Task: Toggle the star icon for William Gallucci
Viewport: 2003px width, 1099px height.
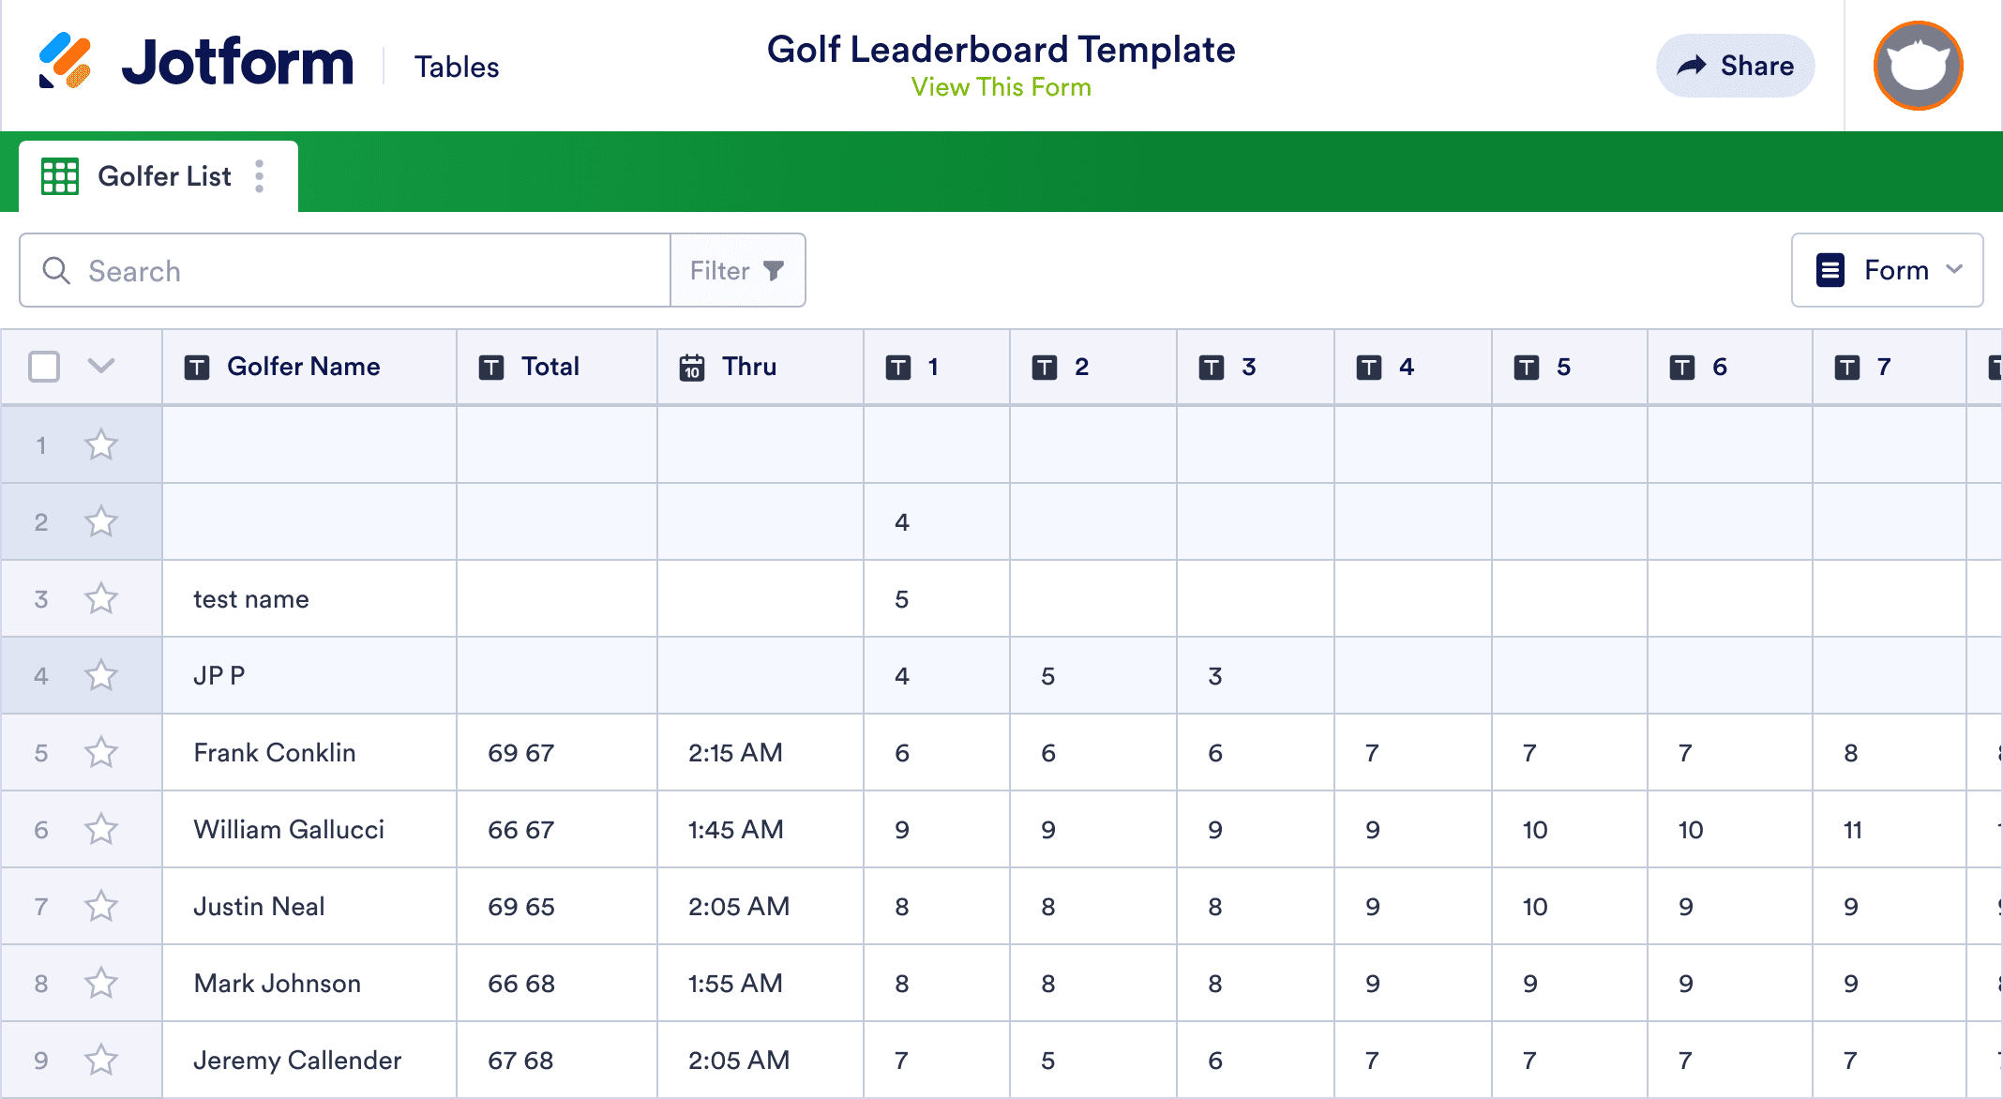Action: click(x=100, y=828)
